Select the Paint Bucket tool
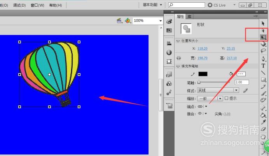Viewport: 269px width, 156px height. coord(263,115)
